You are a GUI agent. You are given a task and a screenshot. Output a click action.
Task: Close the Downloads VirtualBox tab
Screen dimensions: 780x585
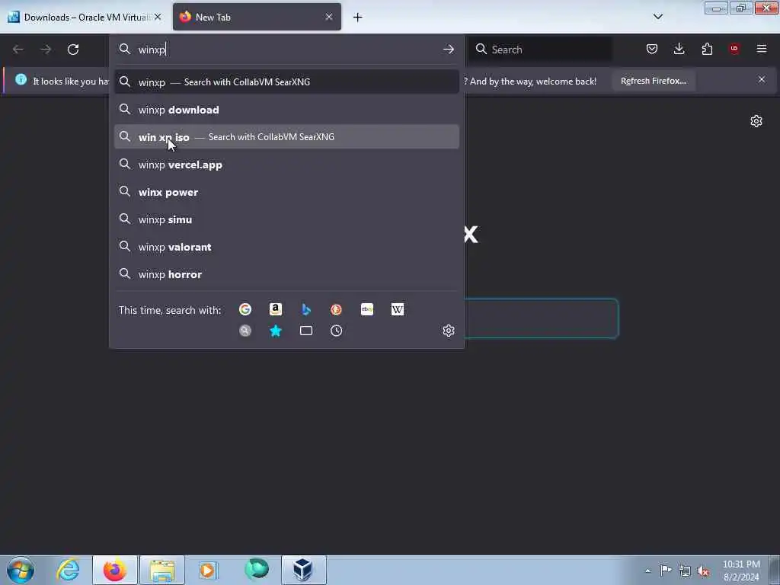point(158,17)
